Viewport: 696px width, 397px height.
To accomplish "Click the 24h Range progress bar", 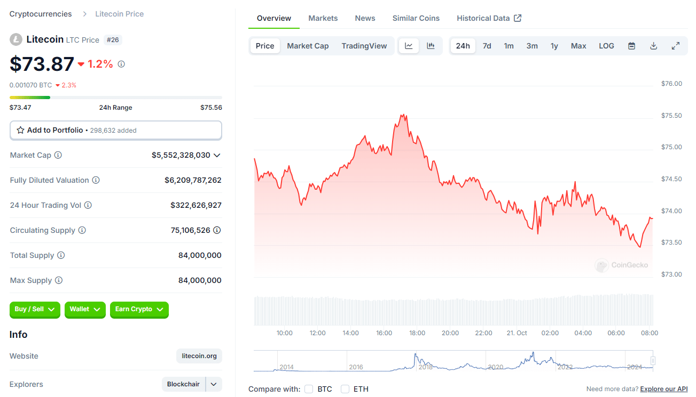I will coord(116,98).
